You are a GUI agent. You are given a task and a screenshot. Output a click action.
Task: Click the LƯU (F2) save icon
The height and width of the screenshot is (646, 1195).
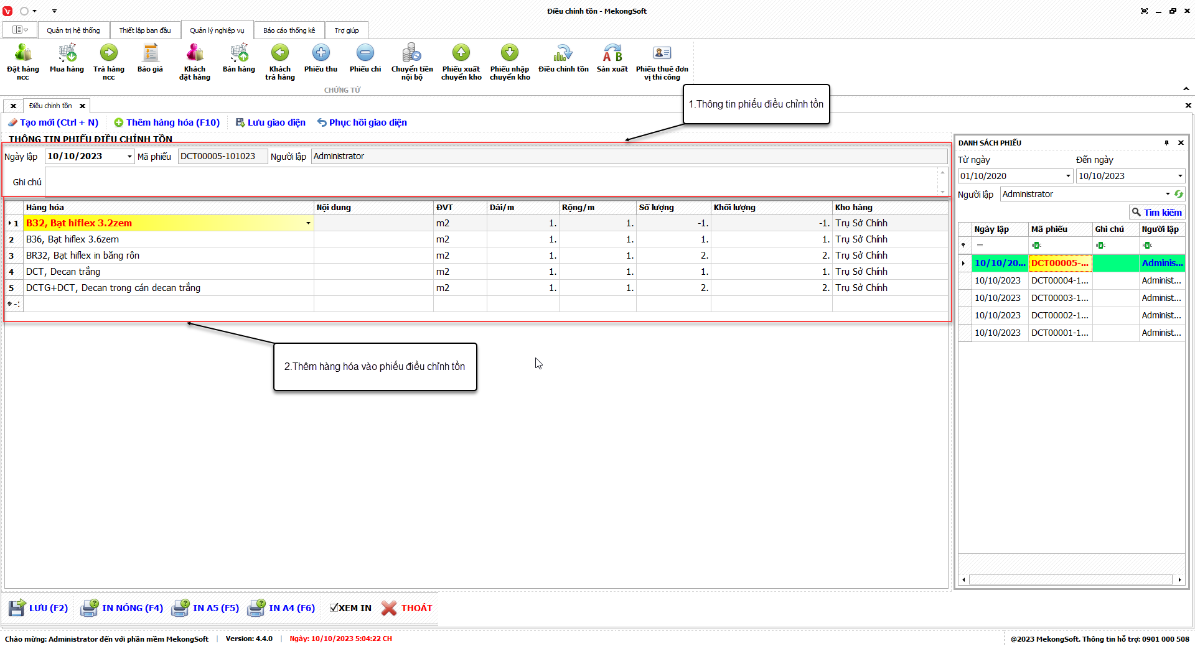pos(17,607)
